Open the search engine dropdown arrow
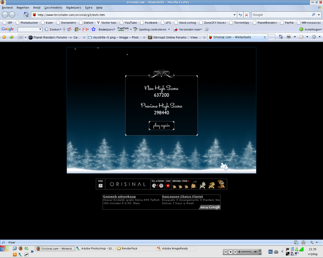The height and width of the screenshot is (258, 323). [319, 15]
